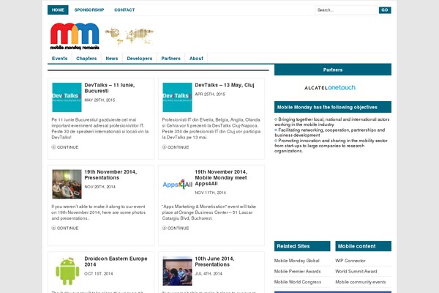
Task: Open the Contact page
Action: (124, 10)
